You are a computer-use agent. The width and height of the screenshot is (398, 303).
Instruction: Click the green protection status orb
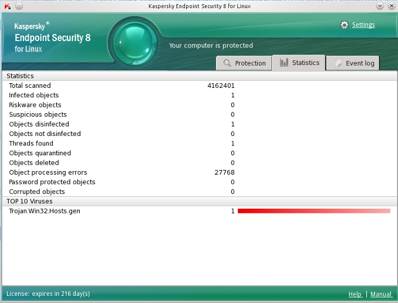[135, 43]
